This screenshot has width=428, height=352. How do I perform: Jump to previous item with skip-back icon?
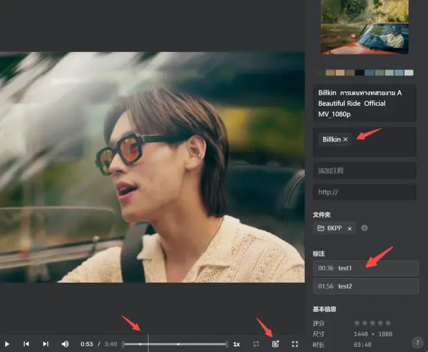point(26,344)
